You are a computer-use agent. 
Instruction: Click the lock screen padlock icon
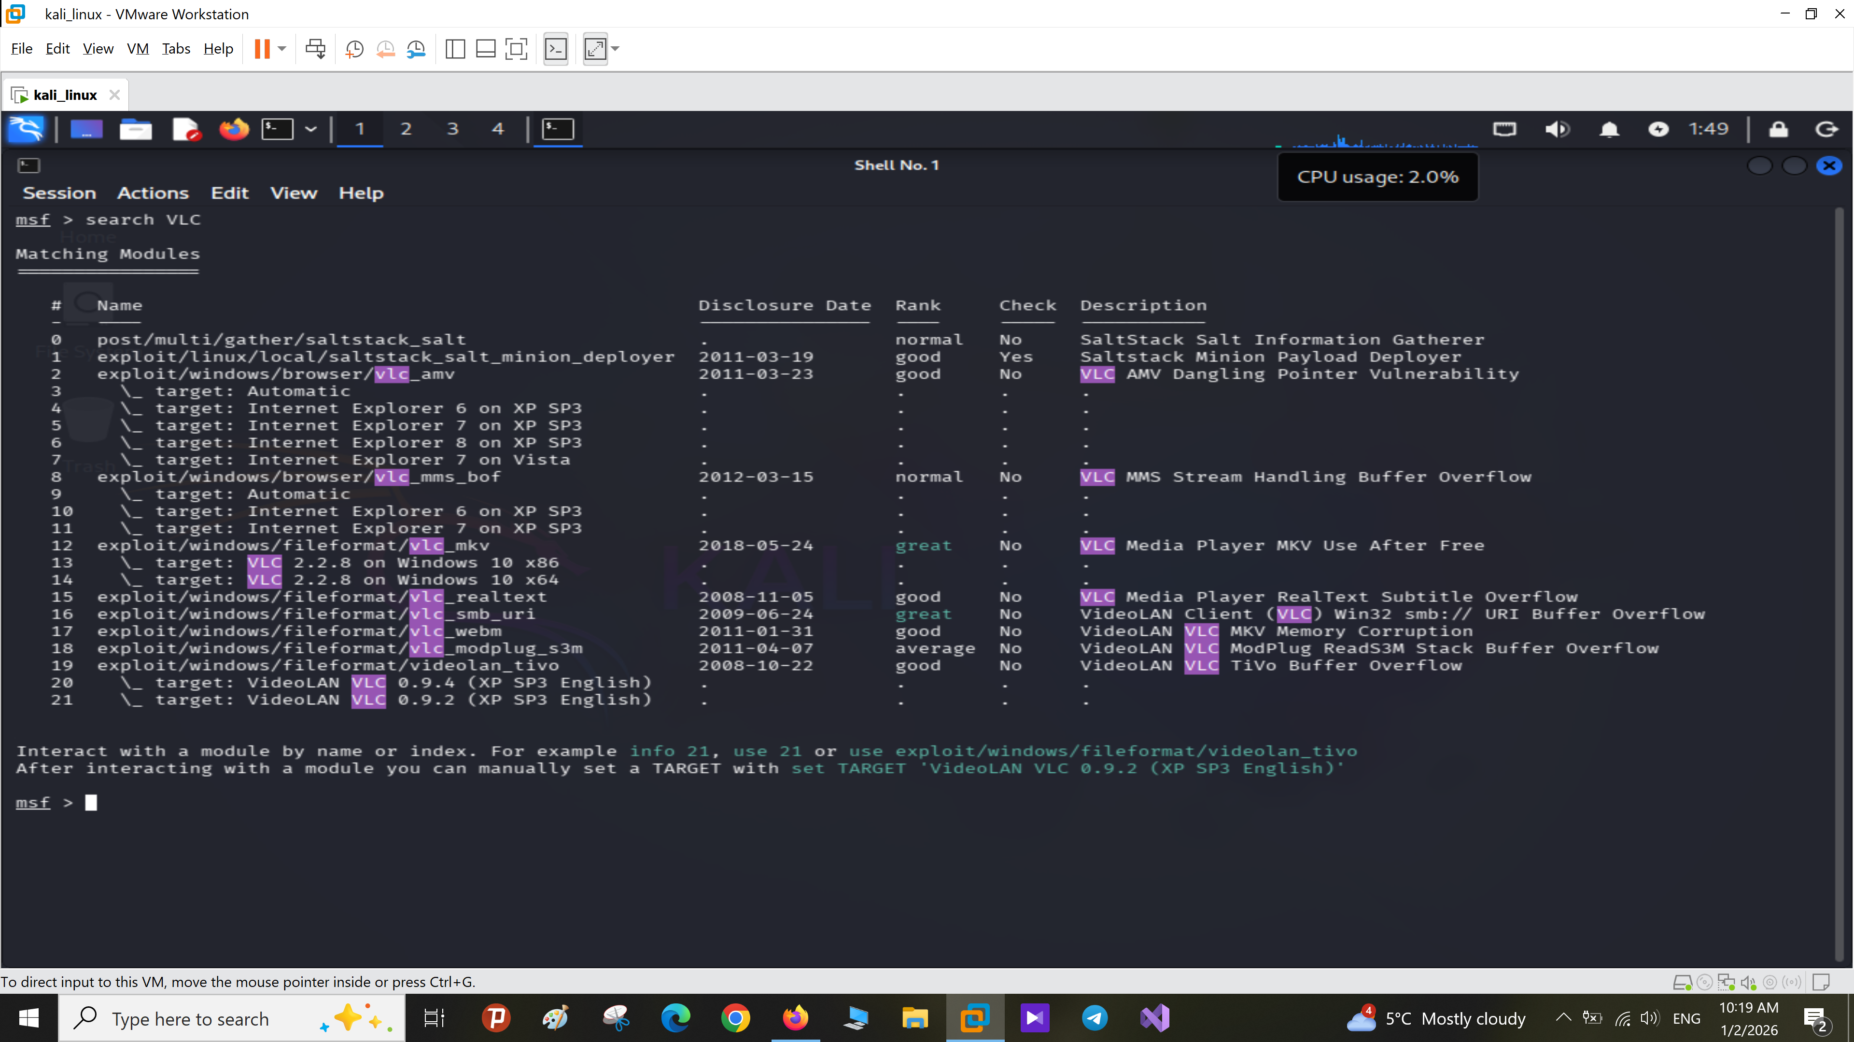coord(1778,129)
